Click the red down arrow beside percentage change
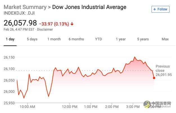This screenshot has width=176, height=113. (72, 24)
